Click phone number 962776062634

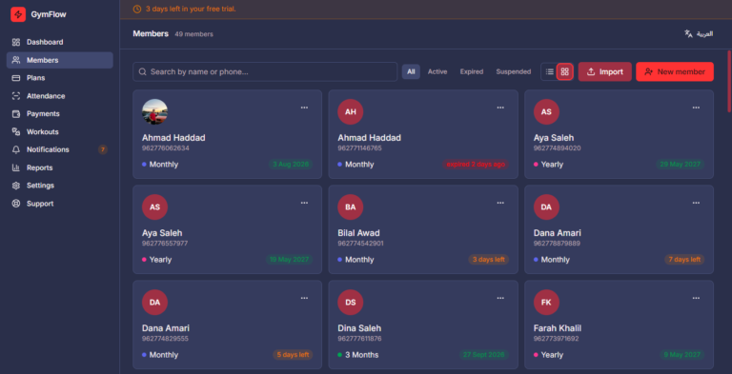pos(165,148)
